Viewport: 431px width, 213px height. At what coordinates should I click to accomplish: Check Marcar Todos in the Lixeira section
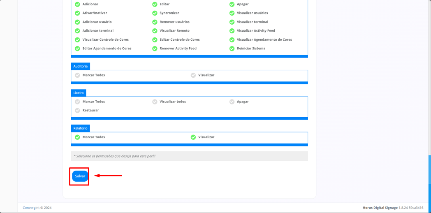[77, 102]
